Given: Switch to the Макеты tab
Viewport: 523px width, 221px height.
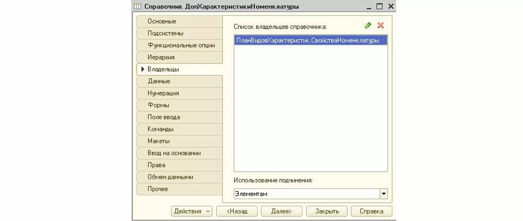Looking at the screenshot, I should tap(180, 141).
